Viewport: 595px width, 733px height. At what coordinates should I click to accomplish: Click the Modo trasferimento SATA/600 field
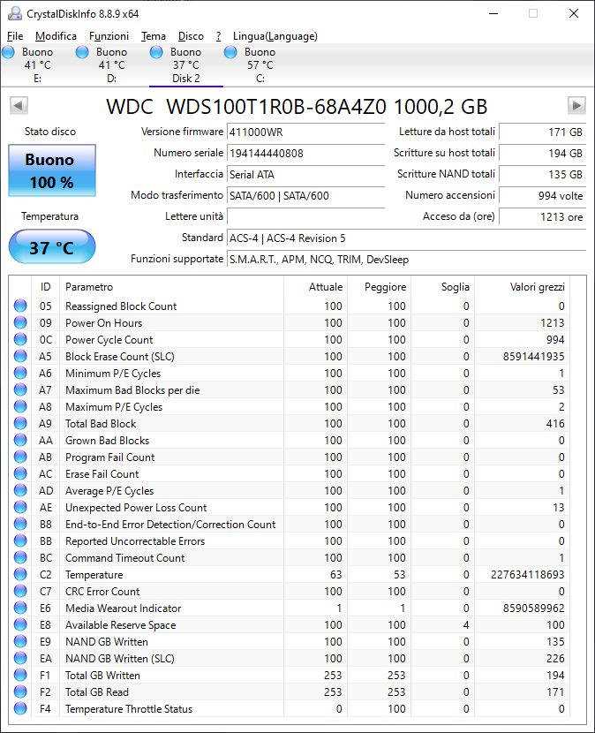pos(305,195)
